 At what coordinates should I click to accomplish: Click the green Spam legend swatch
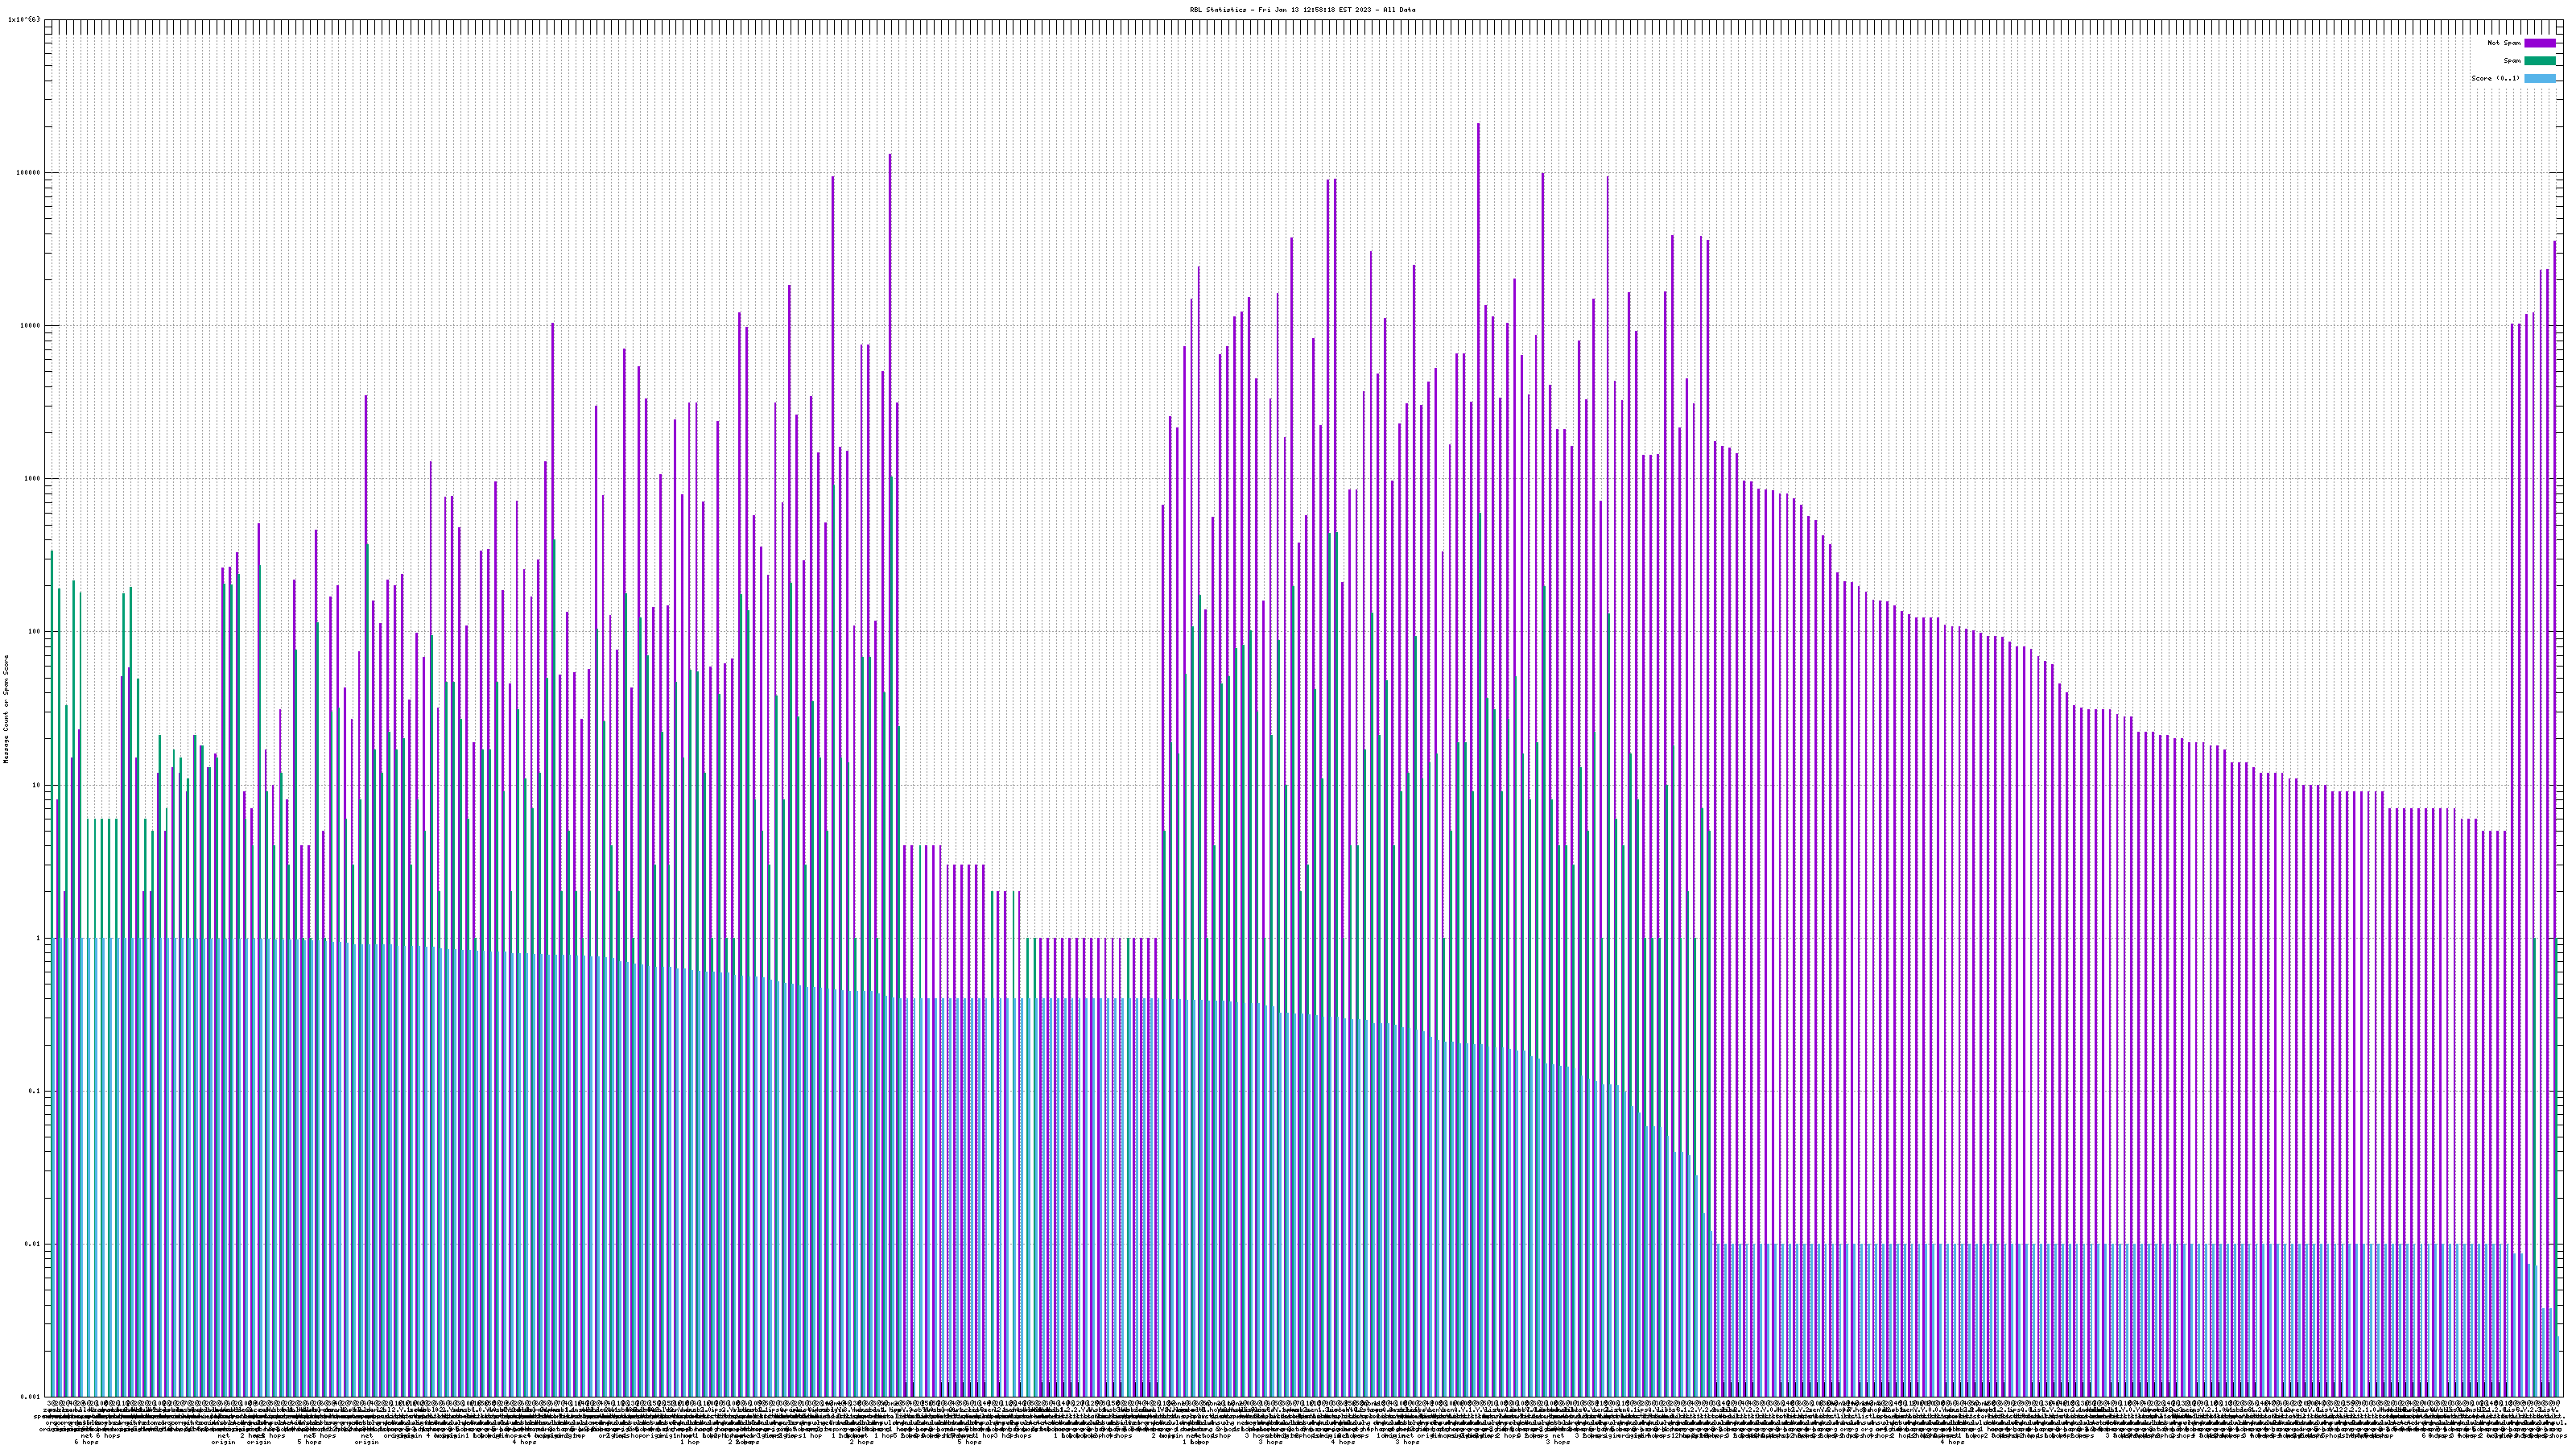pos(2539,61)
